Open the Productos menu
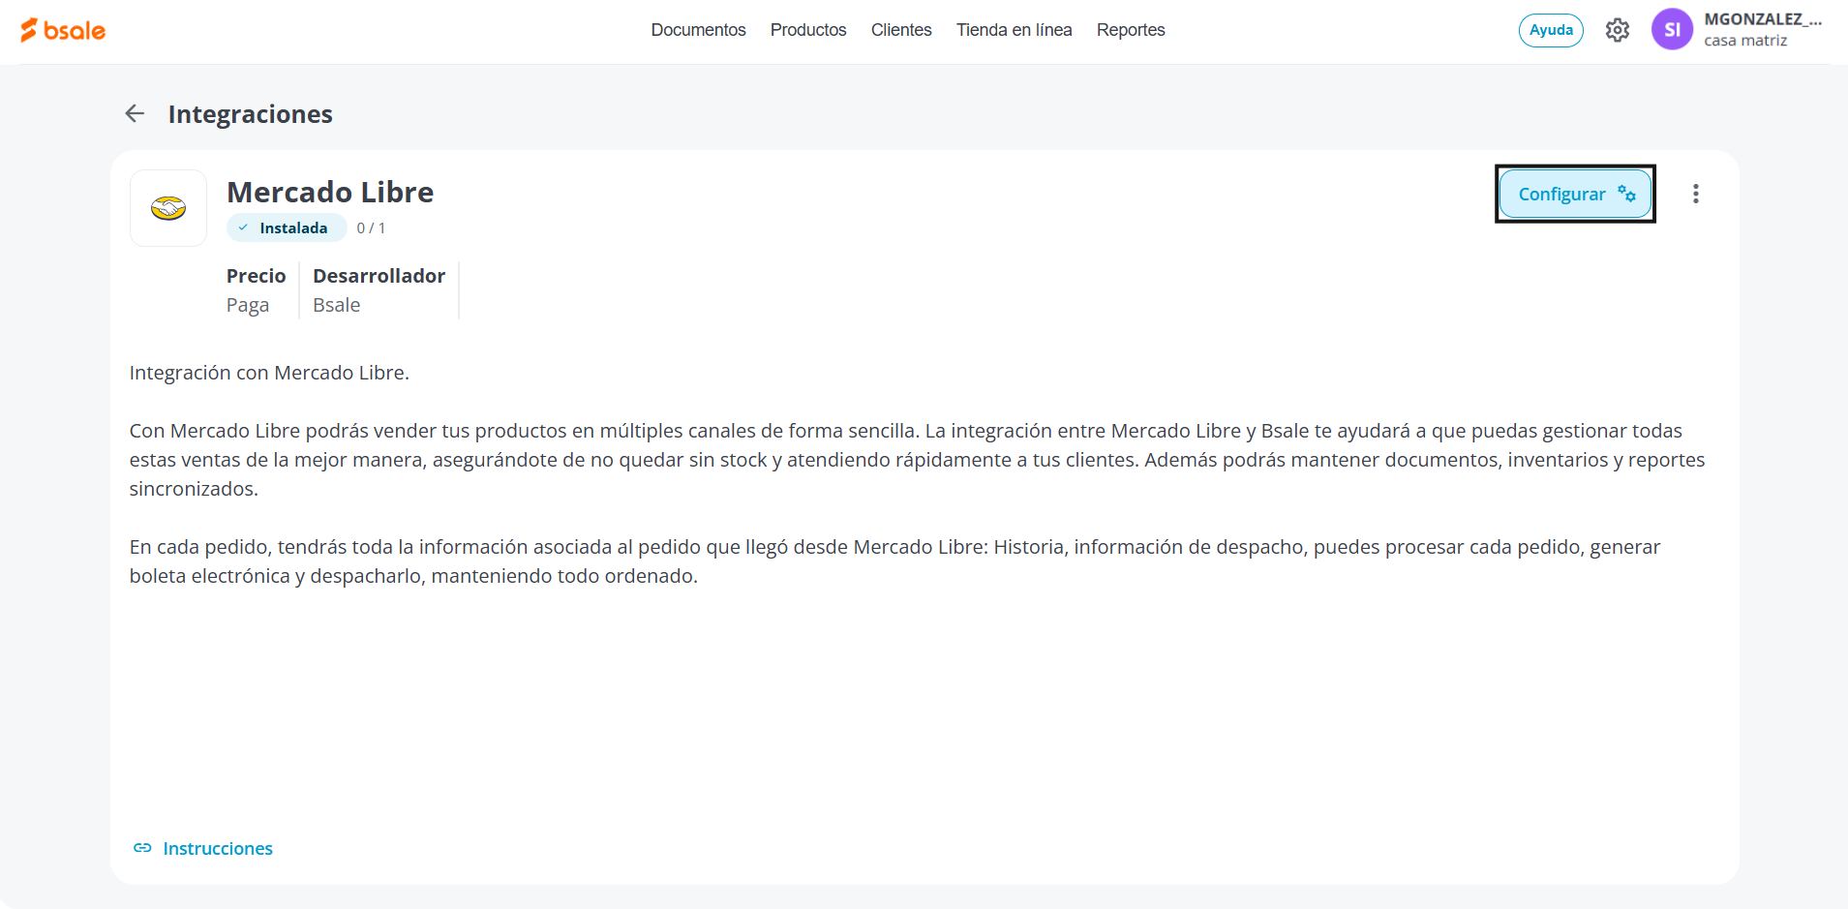The image size is (1848, 909). click(x=808, y=30)
